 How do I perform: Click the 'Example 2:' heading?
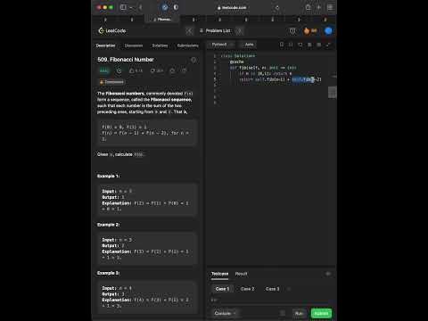(108, 225)
